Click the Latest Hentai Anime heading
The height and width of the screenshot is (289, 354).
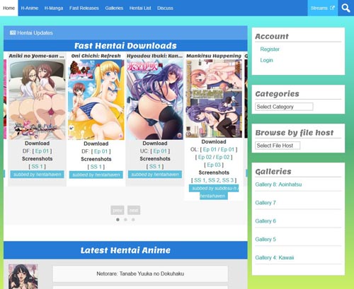(125, 250)
